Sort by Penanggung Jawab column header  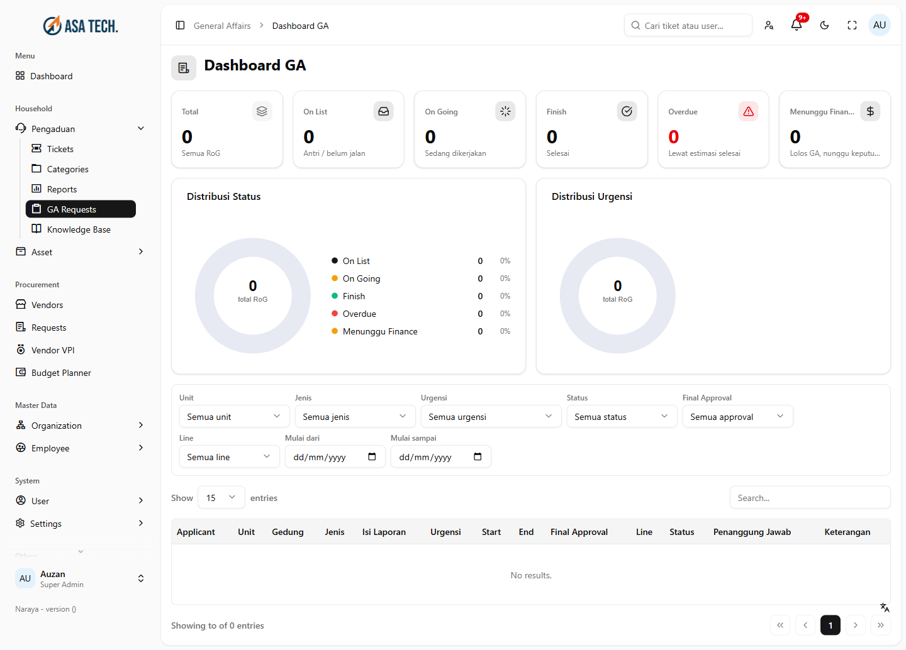click(752, 532)
